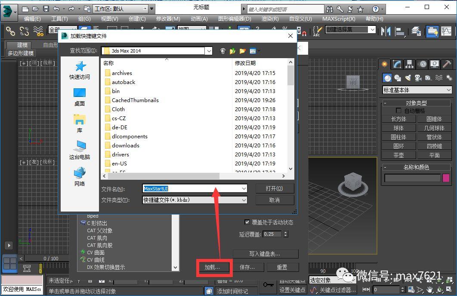Viewport: 457px width, 296px height.
Task: Open the 工作区: 默认 workspace dropdown
Action: (121, 9)
